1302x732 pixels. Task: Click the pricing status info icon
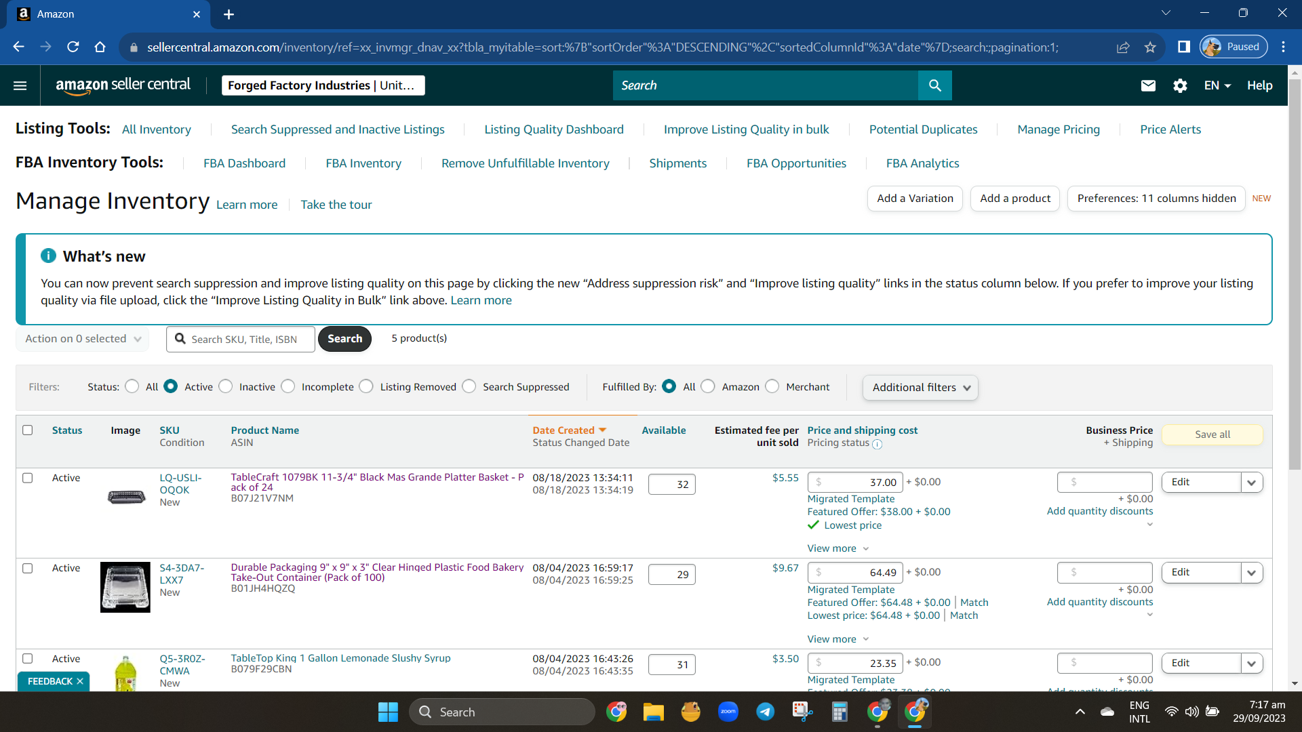pyautogui.click(x=877, y=444)
